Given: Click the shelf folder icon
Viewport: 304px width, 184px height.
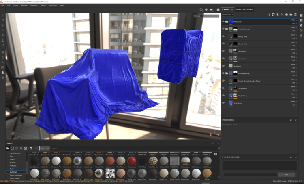Looking at the screenshot, I should [8, 148].
